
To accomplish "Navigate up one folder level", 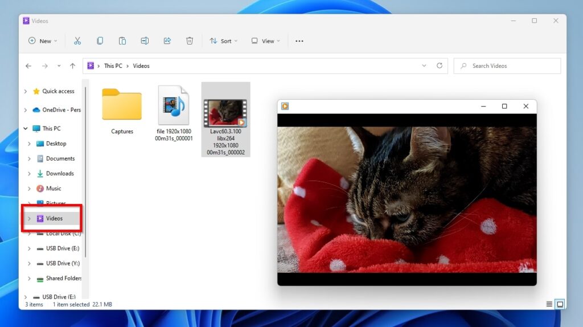I will click(72, 66).
